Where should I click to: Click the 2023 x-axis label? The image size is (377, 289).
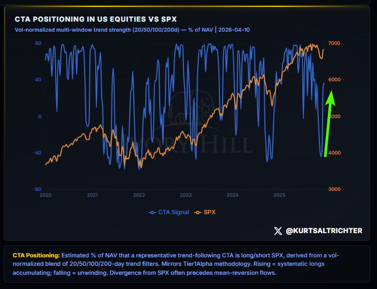[186, 195]
